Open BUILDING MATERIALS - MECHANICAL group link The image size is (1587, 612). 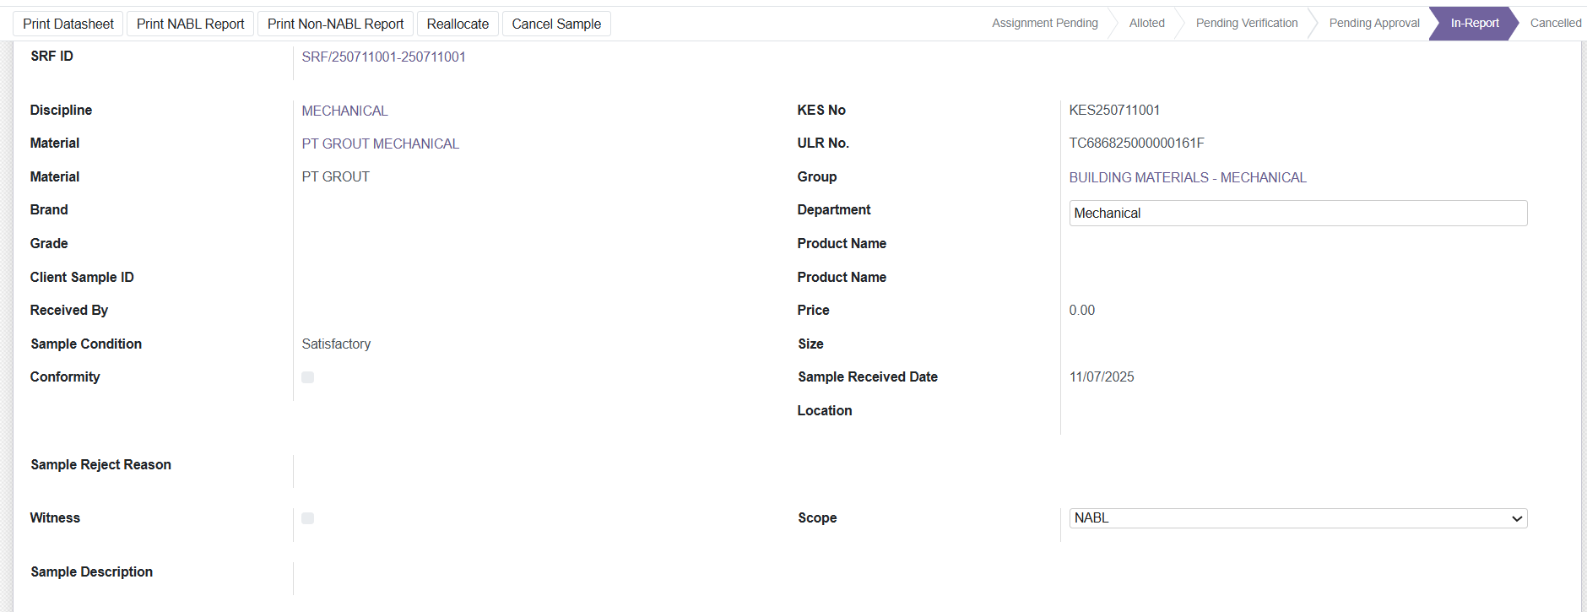point(1188,177)
